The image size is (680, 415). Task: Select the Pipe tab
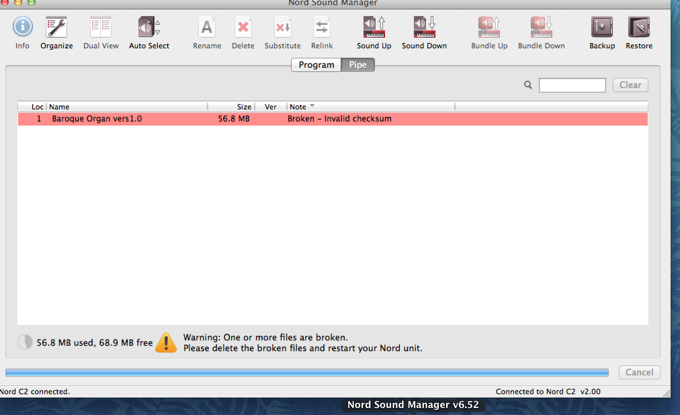pos(358,65)
